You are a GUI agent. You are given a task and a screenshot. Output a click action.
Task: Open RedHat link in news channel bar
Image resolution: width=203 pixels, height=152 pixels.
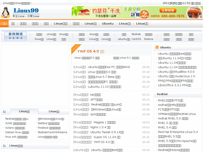136,34
